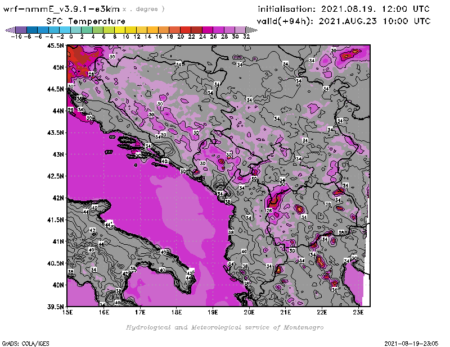The width and height of the screenshot is (450, 347).
Task: Pick the cyan swatch between -2 and 0
Action: [x=65, y=30]
